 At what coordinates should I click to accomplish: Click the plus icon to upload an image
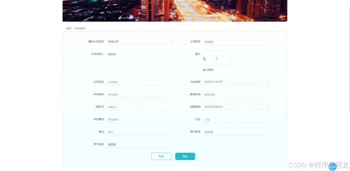point(216,58)
